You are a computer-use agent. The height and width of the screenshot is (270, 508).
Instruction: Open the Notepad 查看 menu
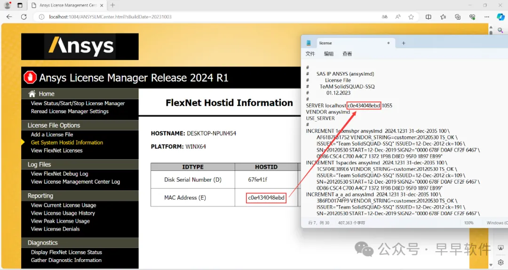pos(347,54)
